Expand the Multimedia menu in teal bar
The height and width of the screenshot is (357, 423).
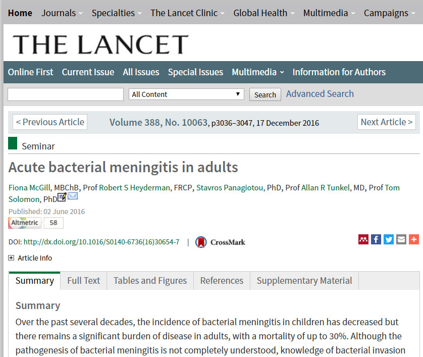click(257, 72)
